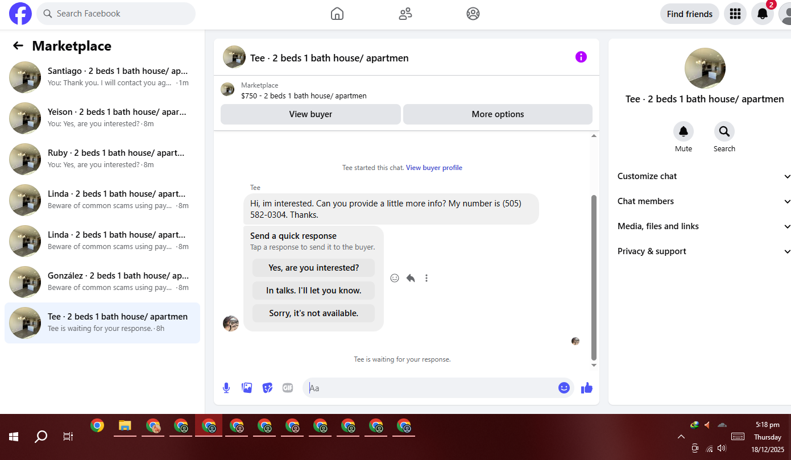This screenshot has width=791, height=460.
Task: Open González's conversation
Action: point(102,282)
